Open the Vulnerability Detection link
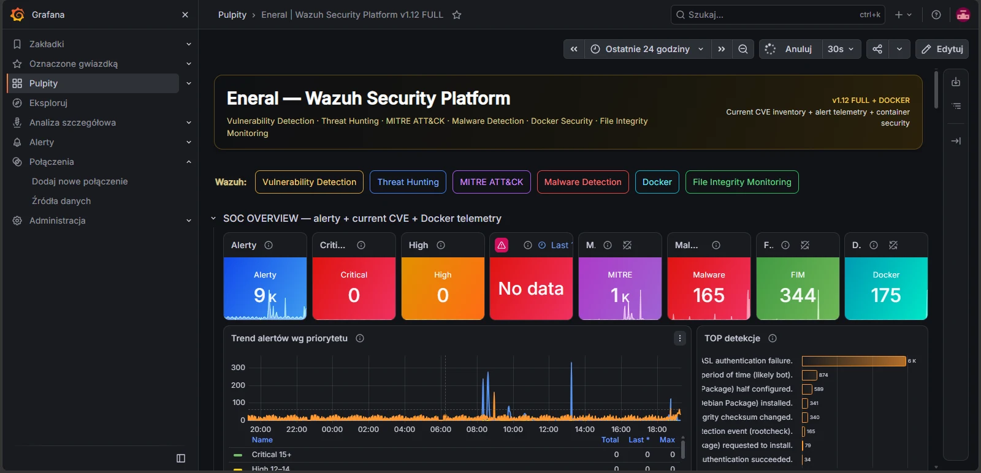Image resolution: width=981 pixels, height=473 pixels. [x=309, y=182]
